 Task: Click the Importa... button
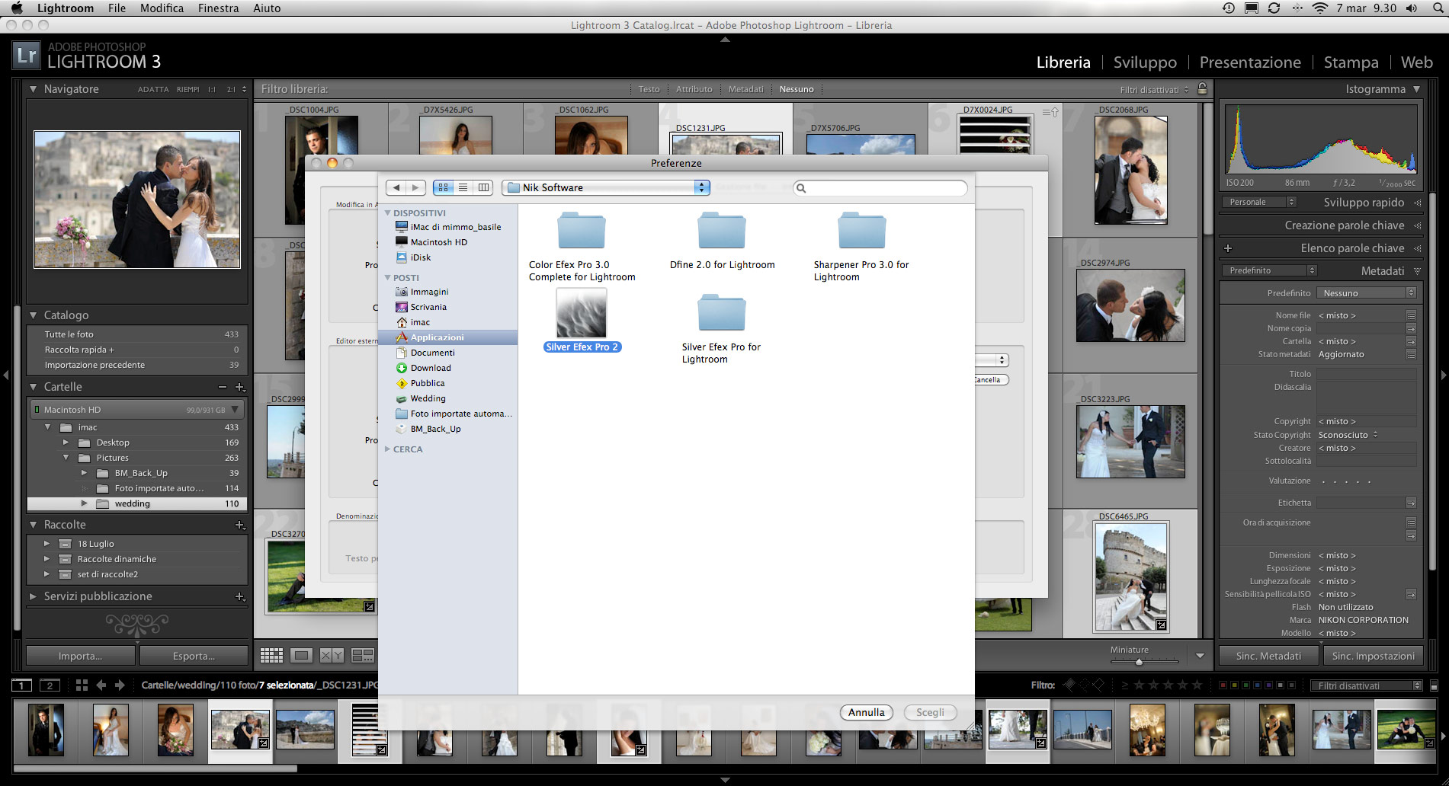pyautogui.click(x=80, y=656)
